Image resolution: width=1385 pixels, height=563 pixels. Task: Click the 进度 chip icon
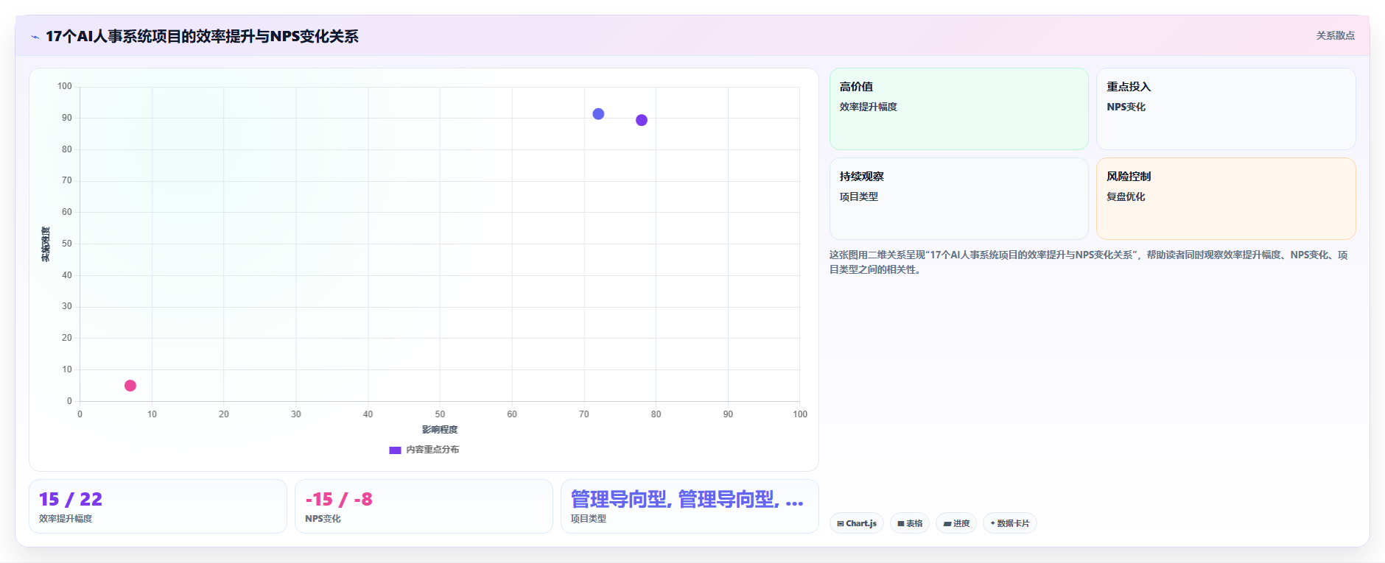pyautogui.click(x=947, y=524)
